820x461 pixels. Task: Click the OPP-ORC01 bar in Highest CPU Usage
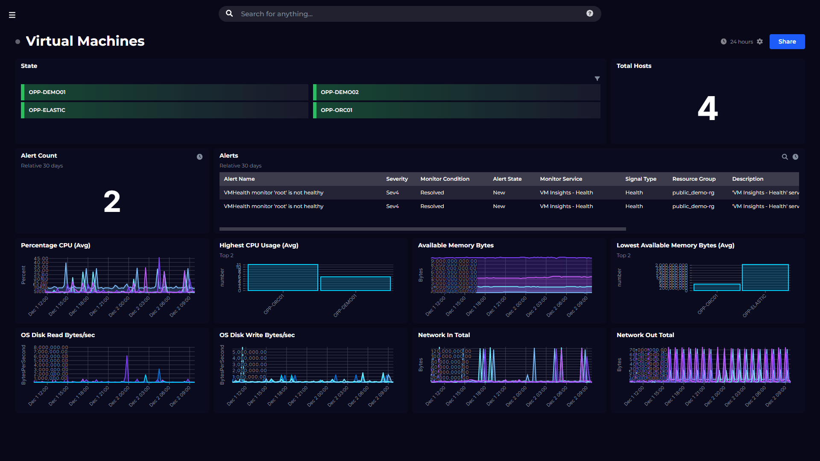click(x=283, y=277)
